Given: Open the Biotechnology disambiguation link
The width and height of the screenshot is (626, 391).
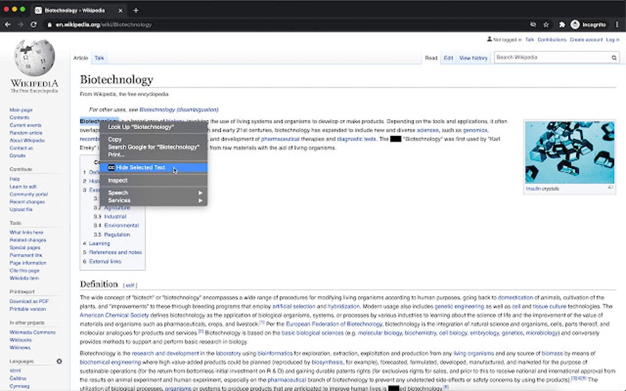Looking at the screenshot, I should [x=179, y=109].
